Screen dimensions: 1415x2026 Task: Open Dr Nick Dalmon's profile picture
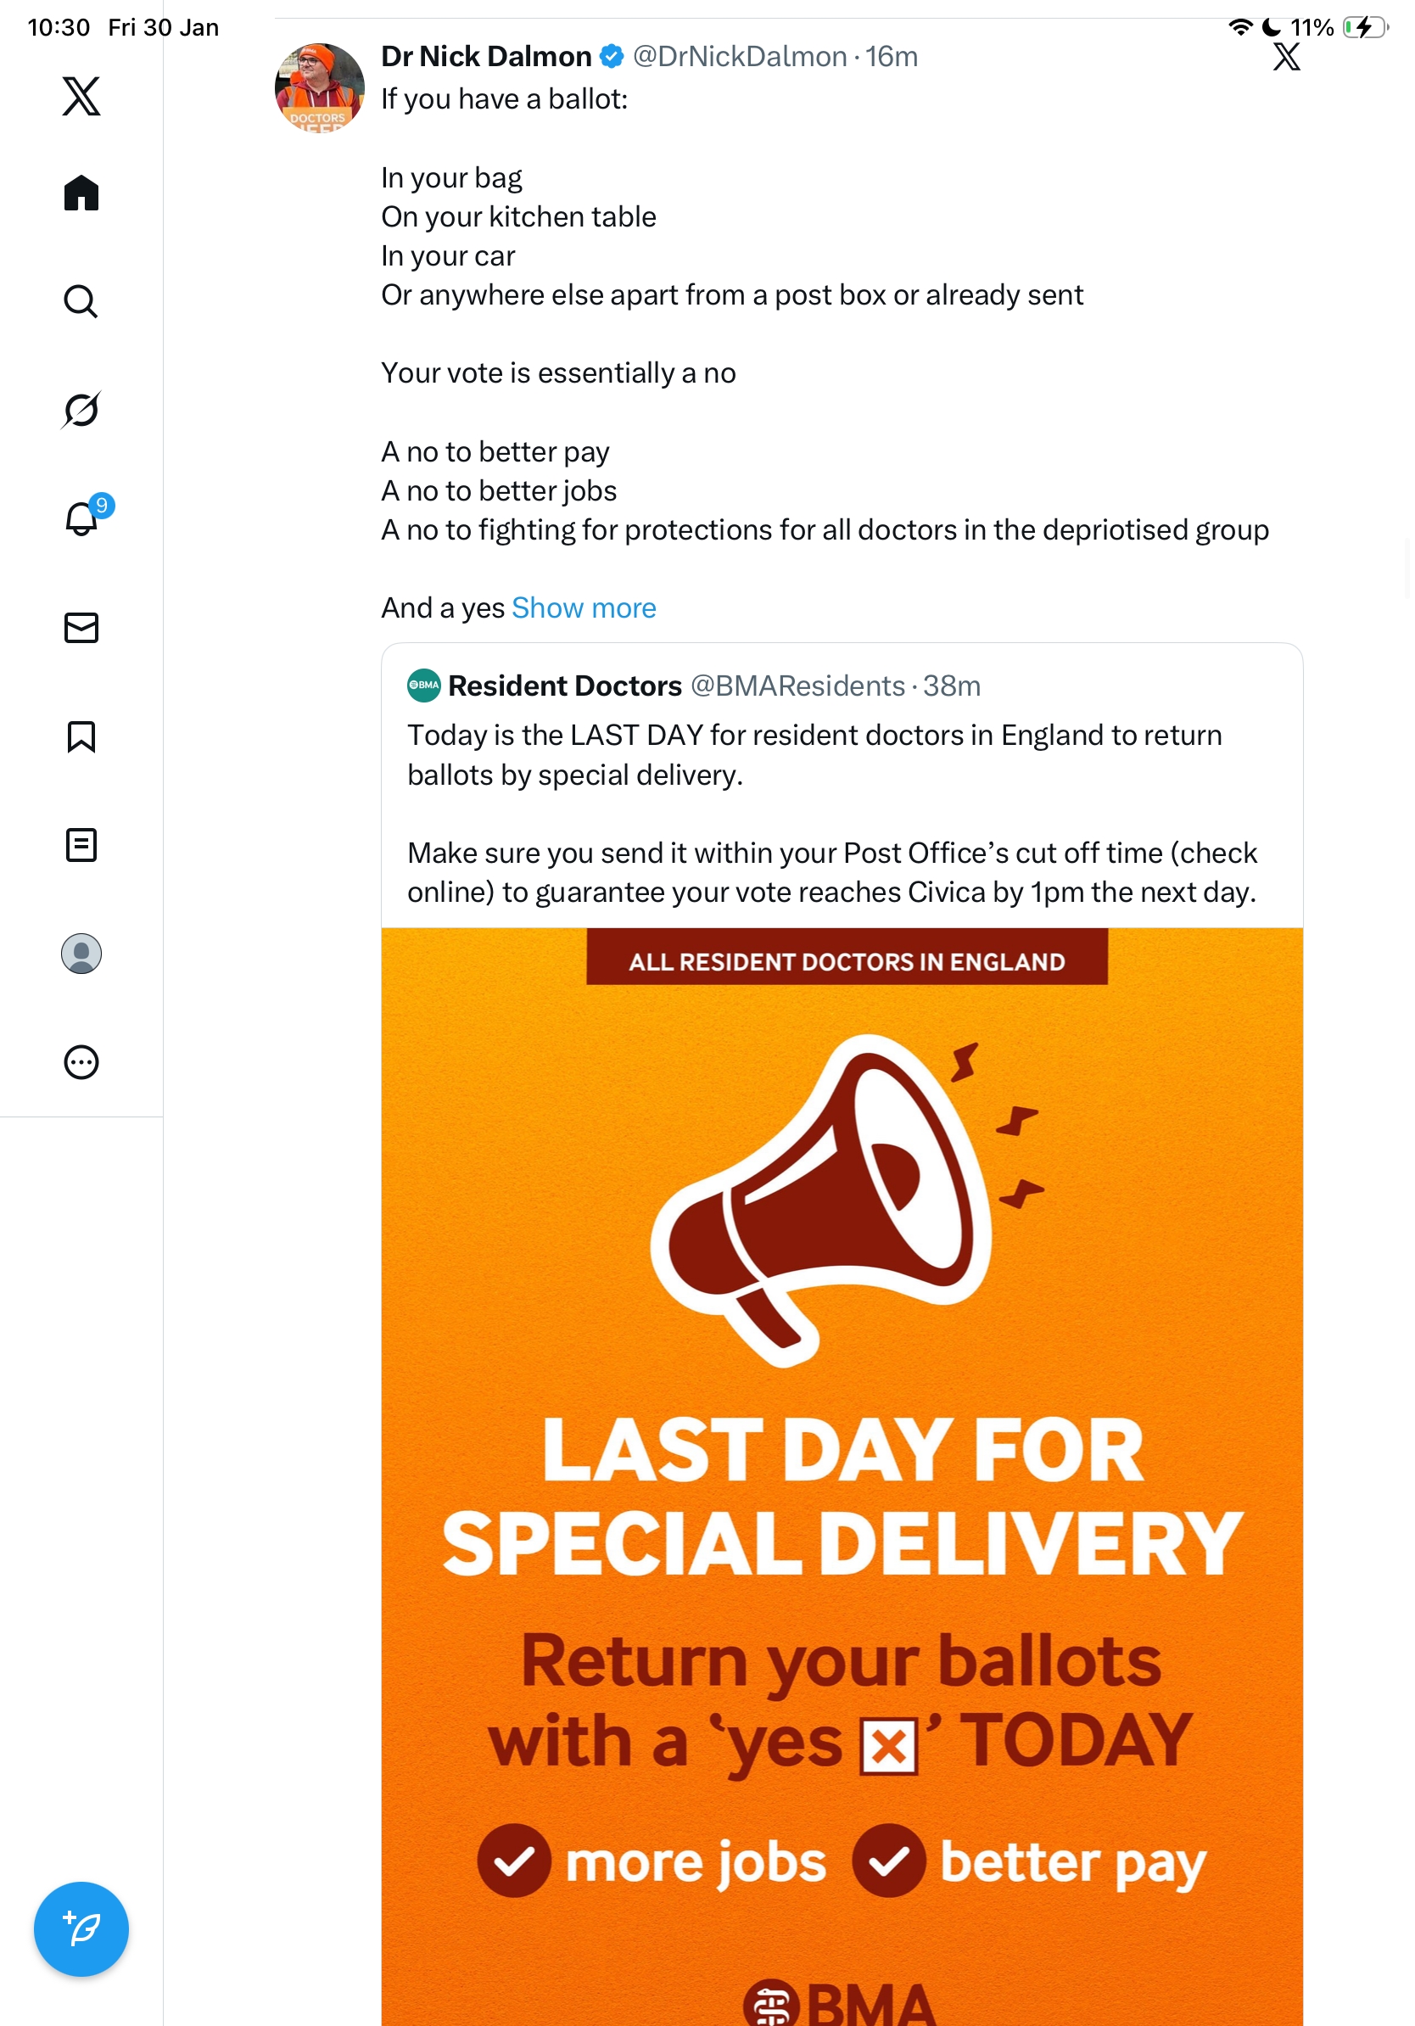319,87
